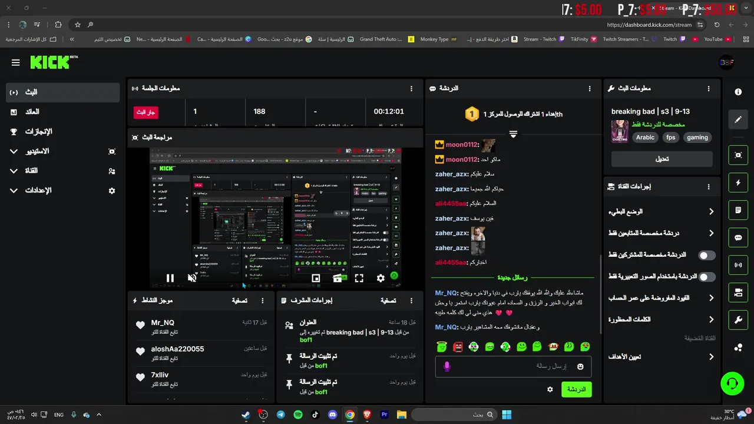Open stream info panel three-dot menu

[x=709, y=88]
